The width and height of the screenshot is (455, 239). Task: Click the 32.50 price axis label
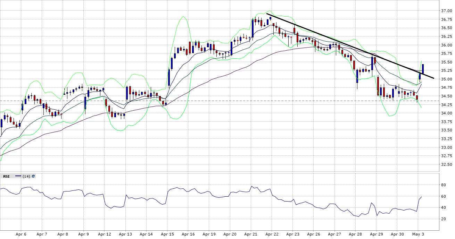[x=446, y=164]
